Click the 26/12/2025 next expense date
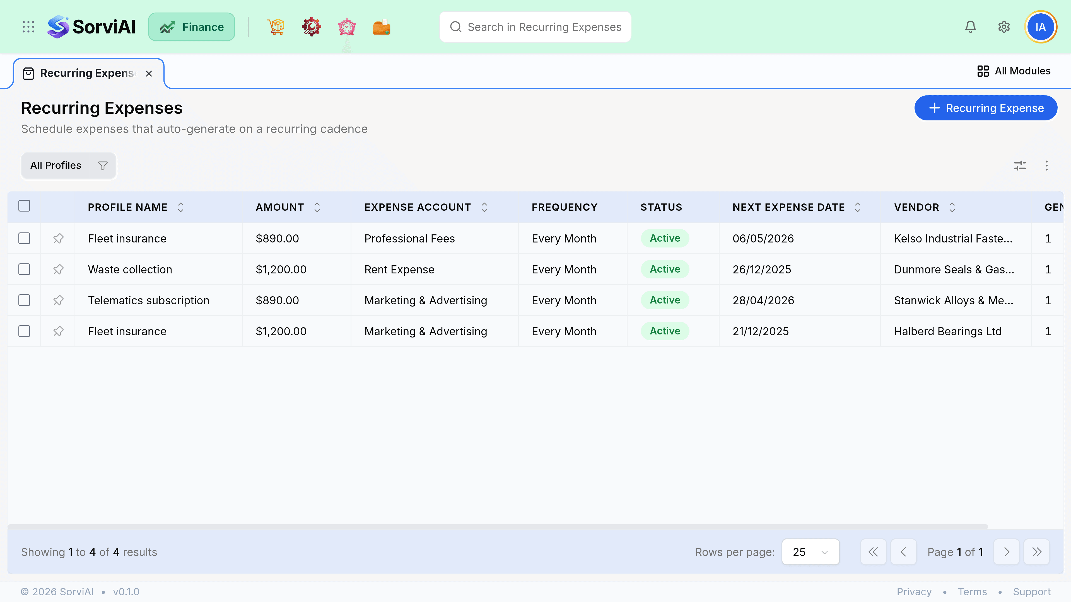This screenshot has width=1071, height=602. coord(762,270)
